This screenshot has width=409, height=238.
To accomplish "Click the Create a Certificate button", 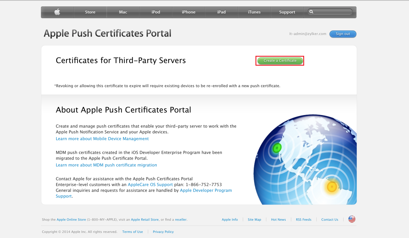I will coord(280,61).
